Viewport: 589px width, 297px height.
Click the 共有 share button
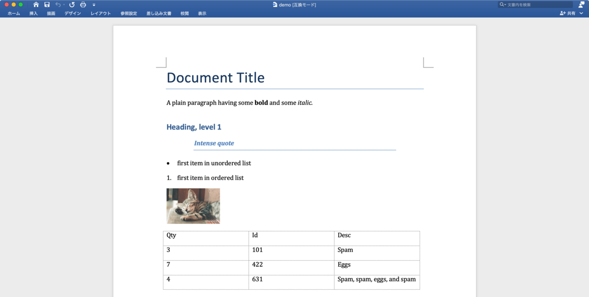pos(571,13)
